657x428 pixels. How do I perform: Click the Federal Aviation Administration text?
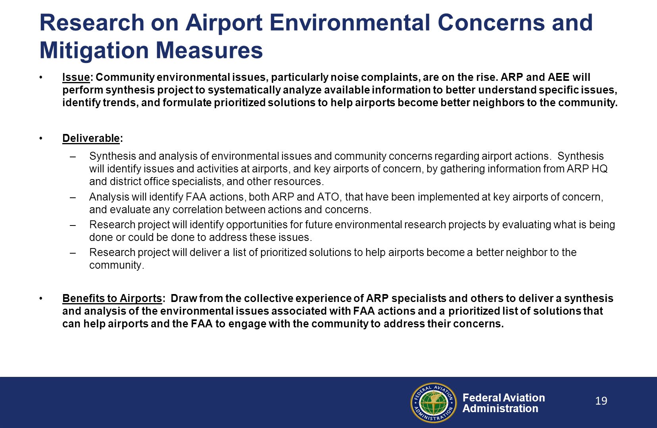coord(503,403)
